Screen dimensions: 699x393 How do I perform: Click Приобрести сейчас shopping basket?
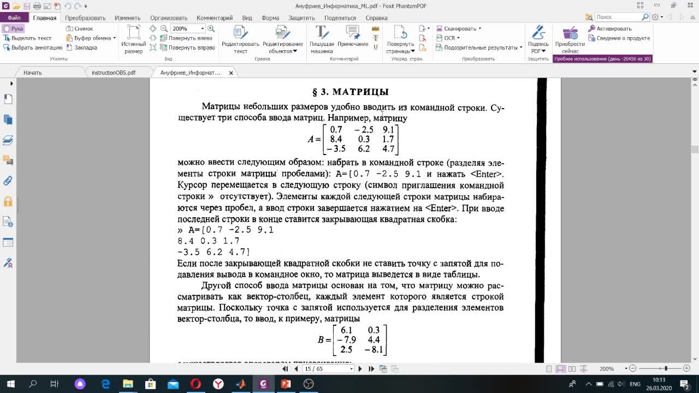[570, 39]
